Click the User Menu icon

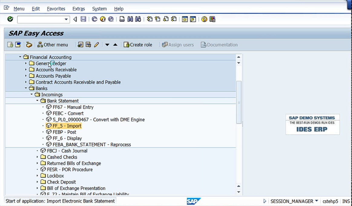pos(10,45)
